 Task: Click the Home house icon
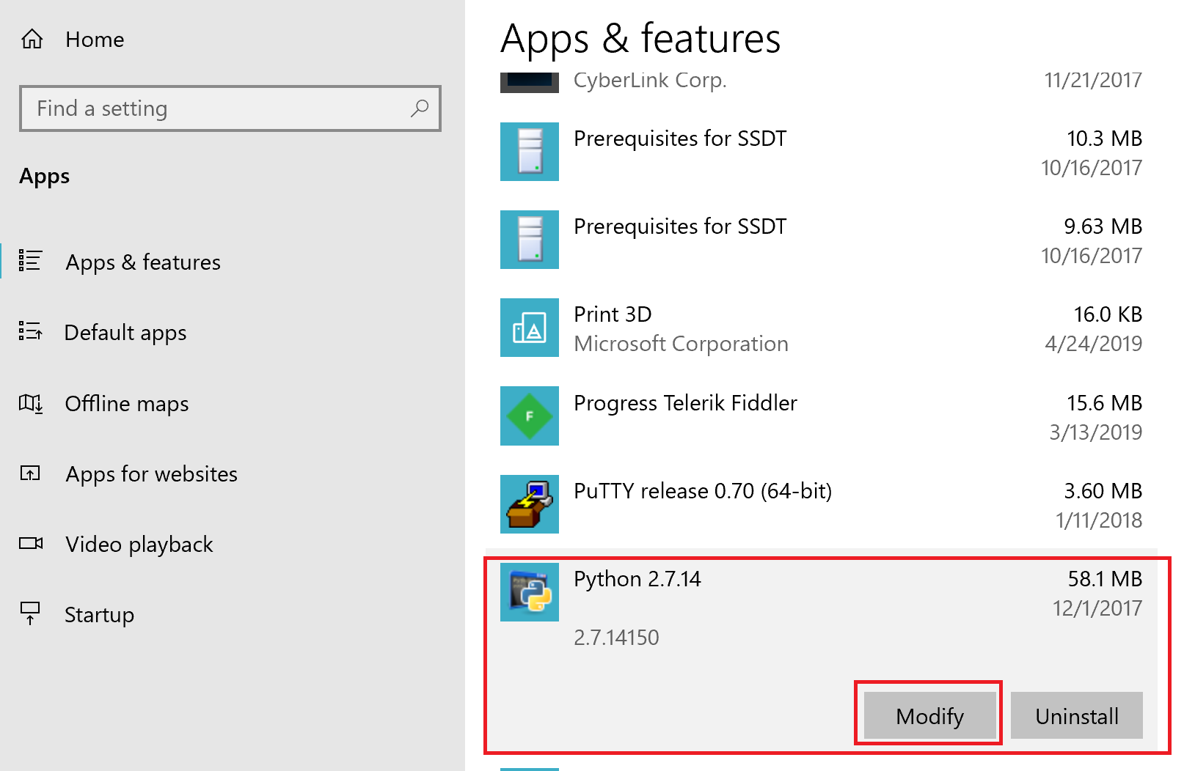(32, 39)
